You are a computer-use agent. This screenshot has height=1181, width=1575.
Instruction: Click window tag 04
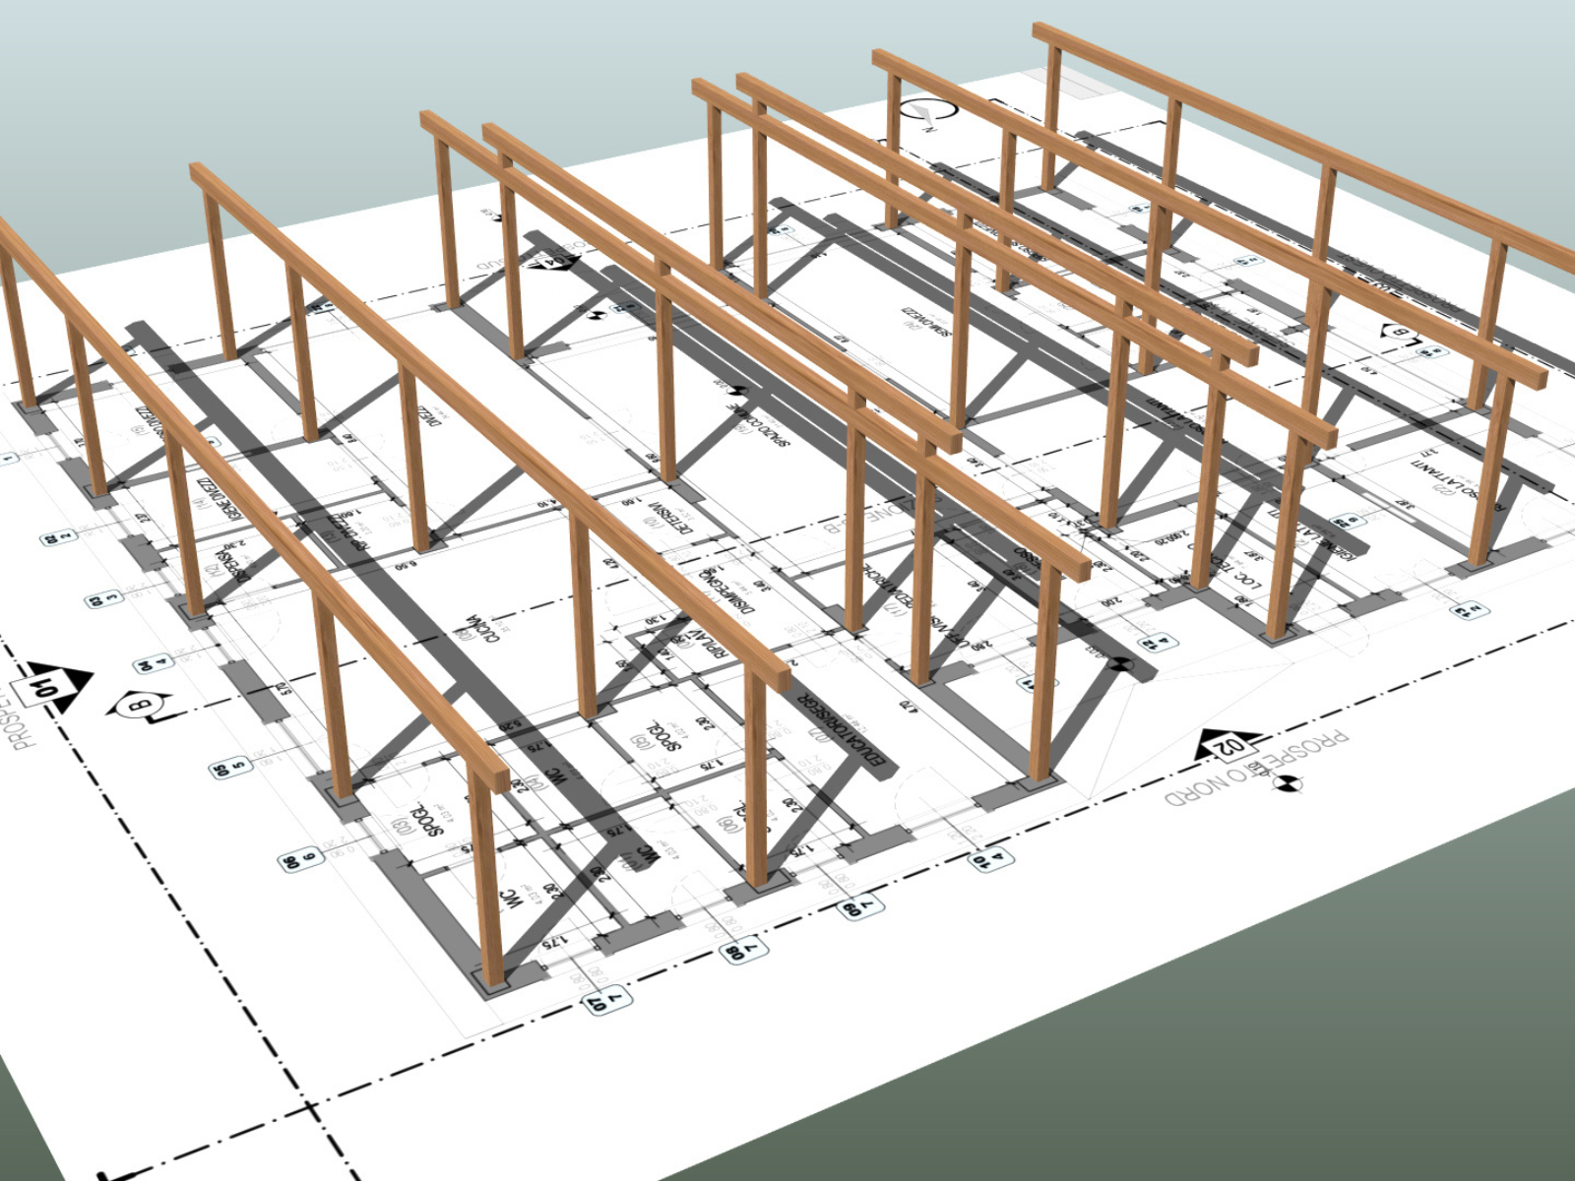coord(152,663)
